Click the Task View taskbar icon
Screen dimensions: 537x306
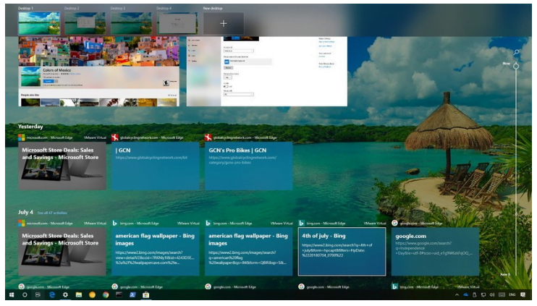tap(38, 295)
